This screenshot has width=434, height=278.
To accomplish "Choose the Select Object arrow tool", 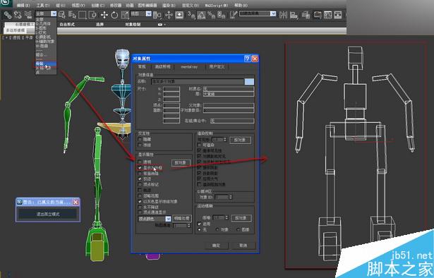I will tap(62, 15).
